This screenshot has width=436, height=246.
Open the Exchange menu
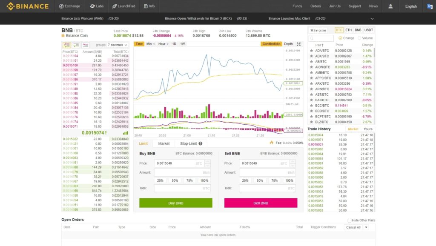(x=69, y=6)
